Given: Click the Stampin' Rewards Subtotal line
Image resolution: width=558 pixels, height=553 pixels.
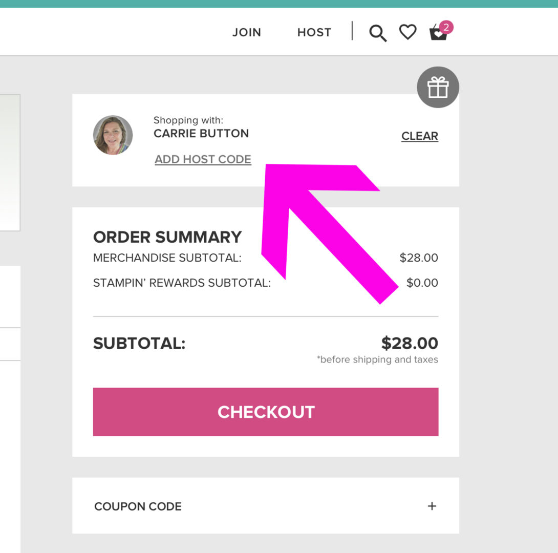Looking at the screenshot, I should tap(266, 283).
